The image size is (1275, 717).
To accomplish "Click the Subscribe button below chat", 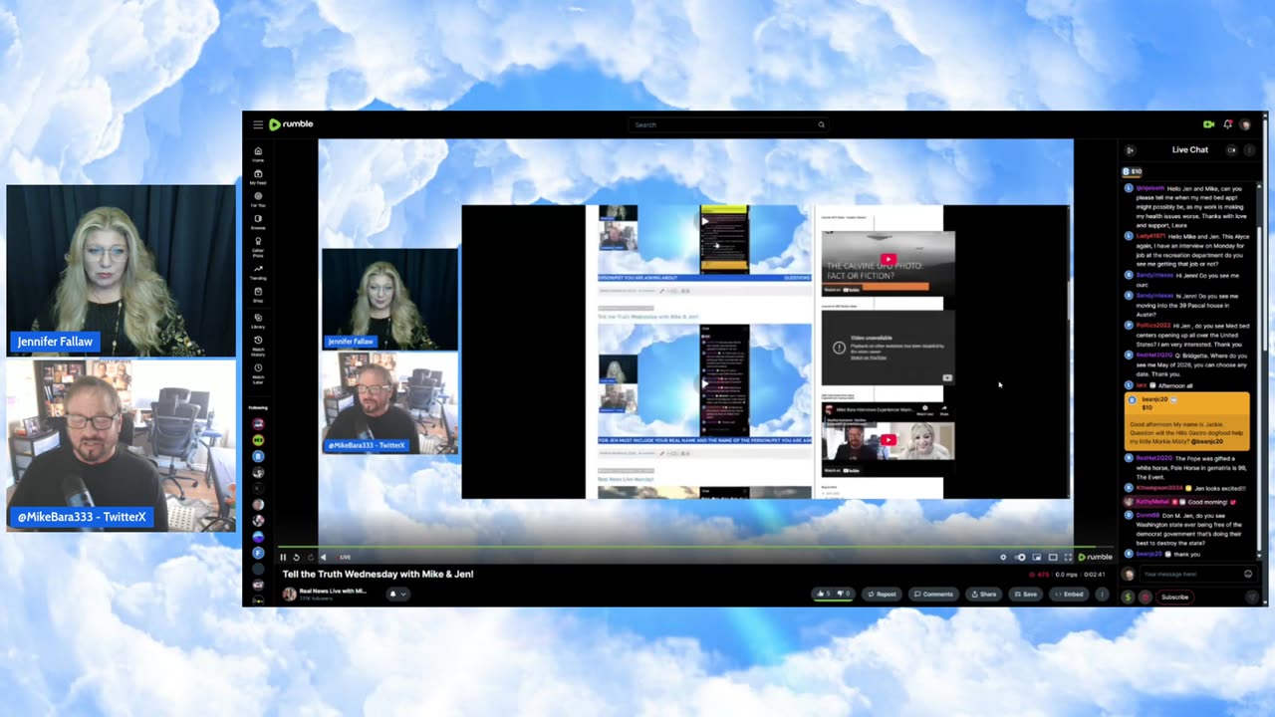I will [x=1174, y=597].
